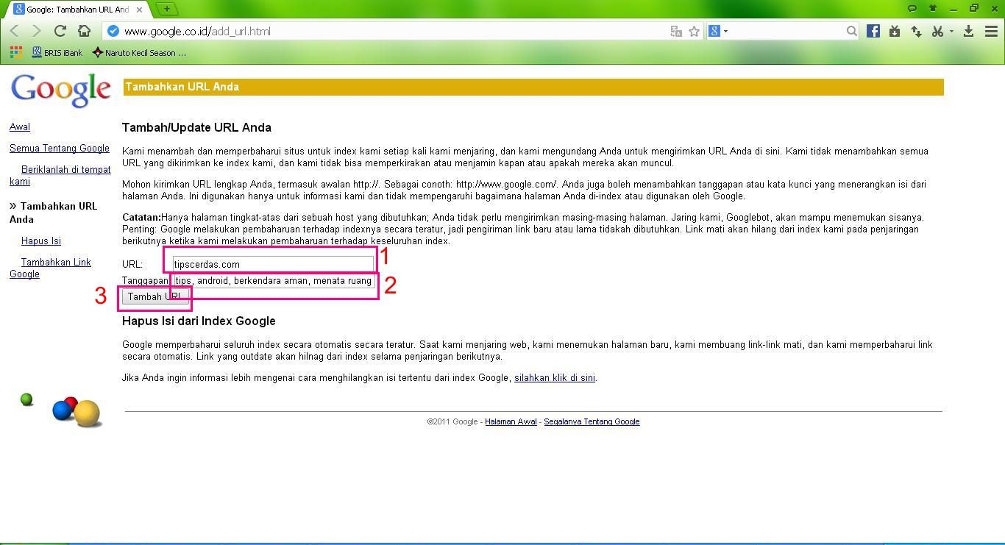This screenshot has width=1005, height=545.
Task: Select Tambahkan URL Anda sidebar item
Action: point(53,213)
